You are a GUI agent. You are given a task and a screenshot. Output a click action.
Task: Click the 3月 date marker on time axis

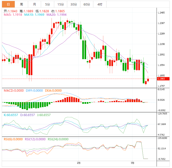pyautogui.click(x=133, y=163)
